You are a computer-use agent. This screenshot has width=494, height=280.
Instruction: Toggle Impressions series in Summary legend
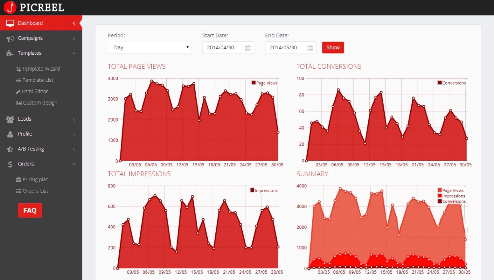point(453,196)
